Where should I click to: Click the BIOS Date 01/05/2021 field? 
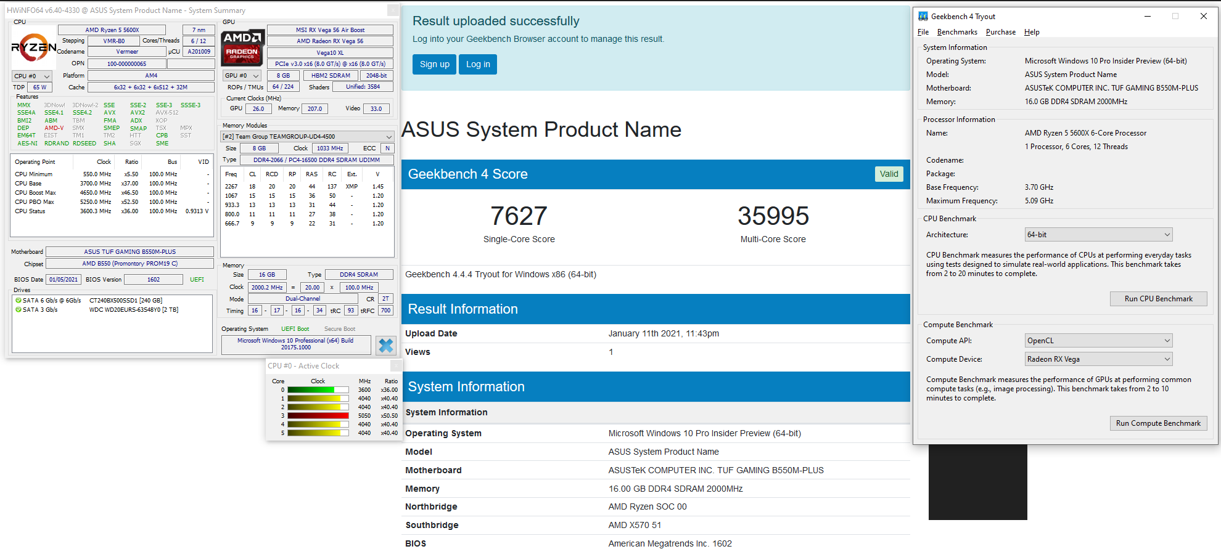pos(64,280)
